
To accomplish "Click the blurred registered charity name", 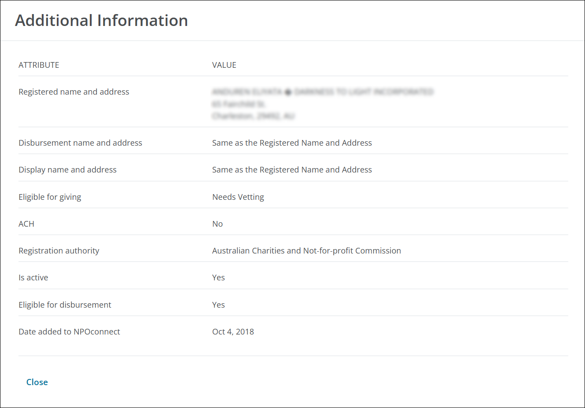I will click(323, 92).
